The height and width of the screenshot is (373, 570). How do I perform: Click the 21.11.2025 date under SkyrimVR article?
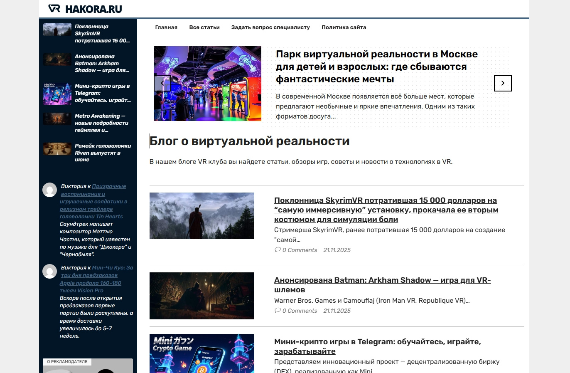pos(337,250)
